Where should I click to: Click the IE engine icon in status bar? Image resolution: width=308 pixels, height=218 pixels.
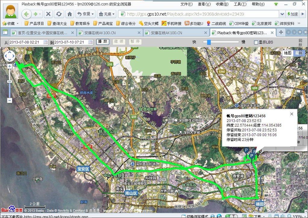(213, 216)
